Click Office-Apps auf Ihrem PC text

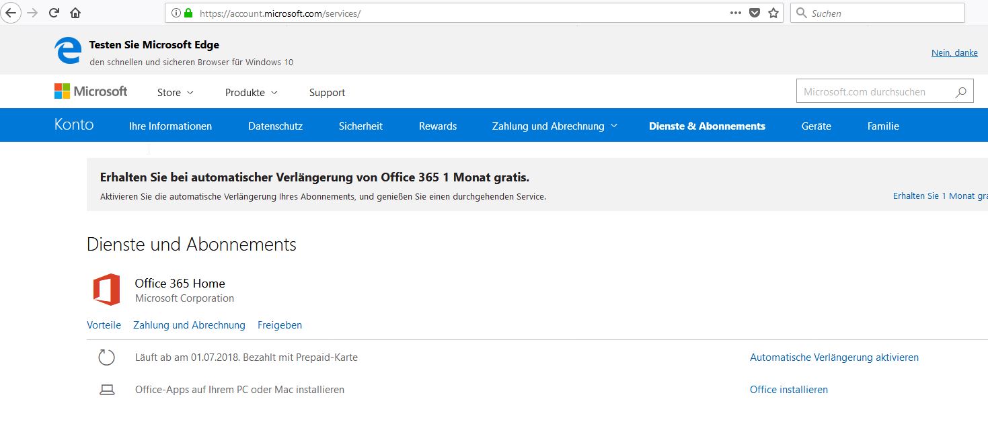(239, 390)
